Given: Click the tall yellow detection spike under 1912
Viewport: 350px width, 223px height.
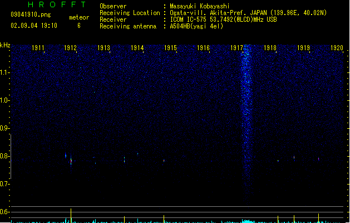Looking at the screenshot, I should pos(71,216).
